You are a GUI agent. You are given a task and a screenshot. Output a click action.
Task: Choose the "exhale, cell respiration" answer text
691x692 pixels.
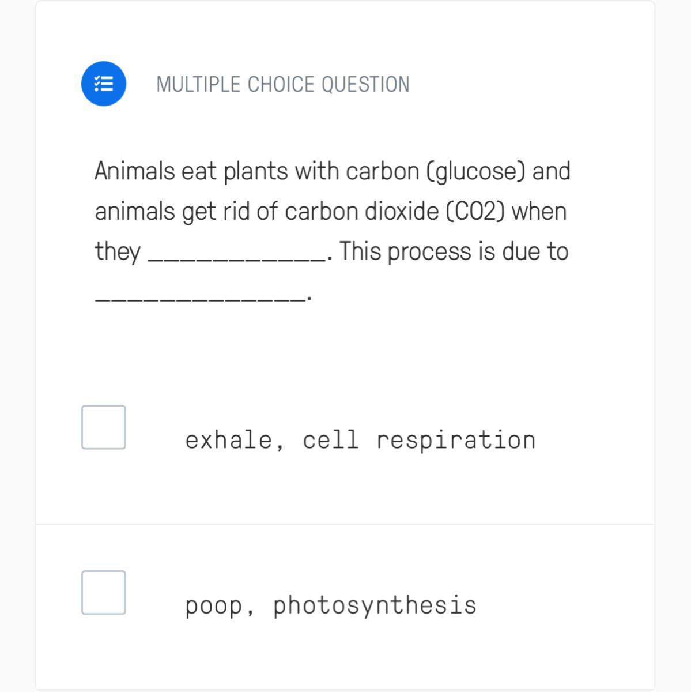360,440
